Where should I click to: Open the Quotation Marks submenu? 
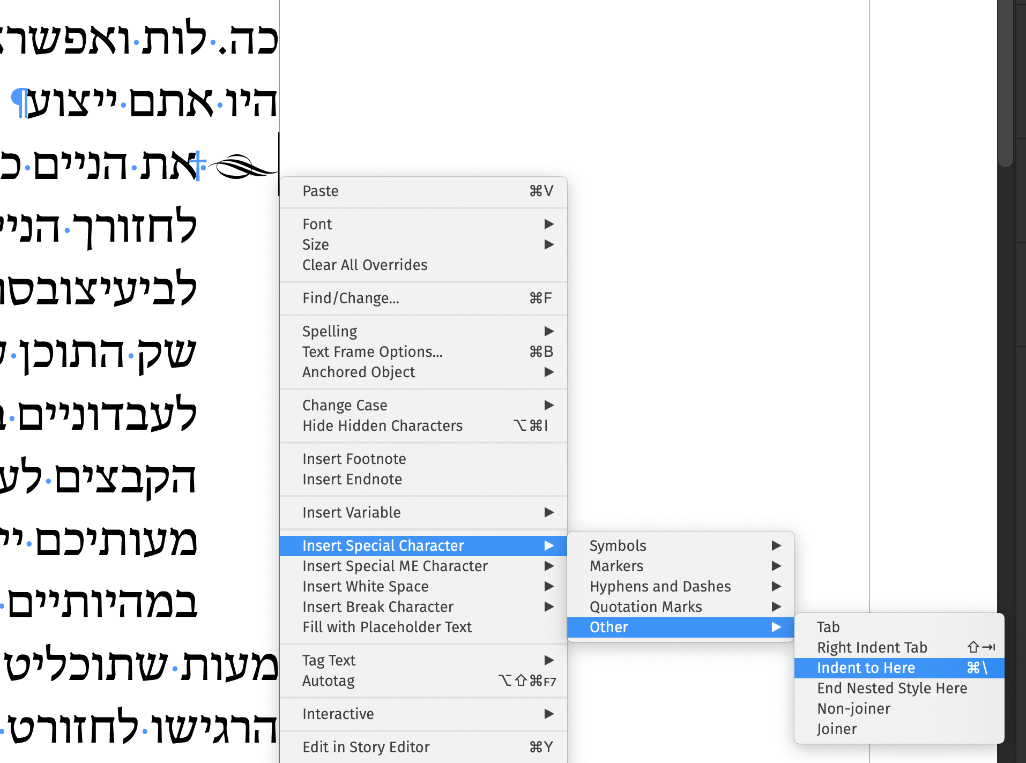pos(681,607)
